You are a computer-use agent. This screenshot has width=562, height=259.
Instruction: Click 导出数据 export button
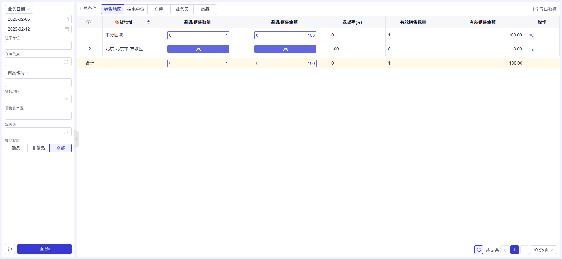tap(545, 9)
